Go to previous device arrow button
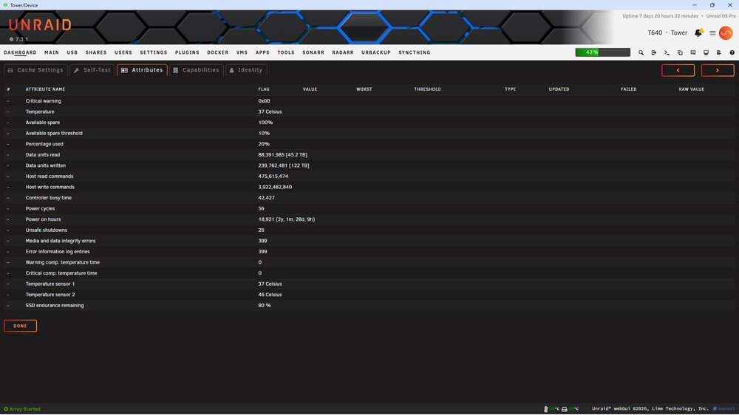The image size is (739, 415). click(678, 70)
